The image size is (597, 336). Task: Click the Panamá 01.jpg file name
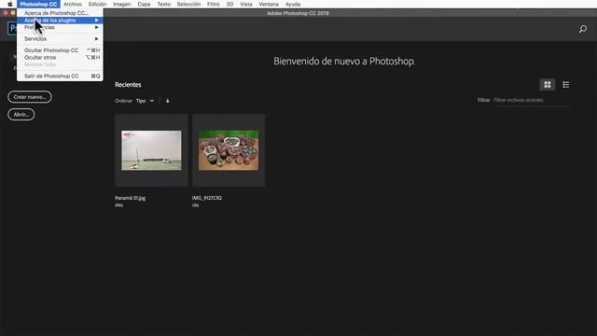131,198
